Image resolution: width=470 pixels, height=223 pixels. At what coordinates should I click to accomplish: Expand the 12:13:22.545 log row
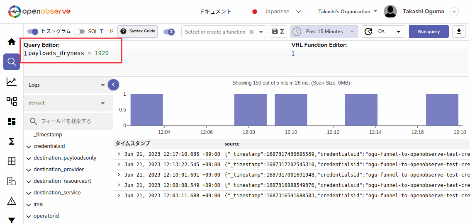pyautogui.click(x=119, y=164)
